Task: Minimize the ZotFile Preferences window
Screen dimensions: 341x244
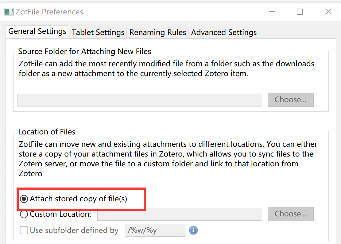Action: click(272, 12)
